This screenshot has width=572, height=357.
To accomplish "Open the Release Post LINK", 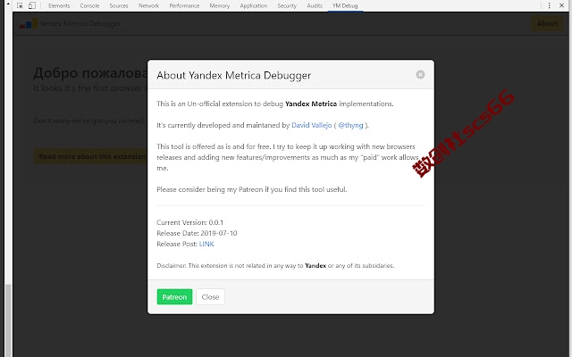I will click(206, 244).
